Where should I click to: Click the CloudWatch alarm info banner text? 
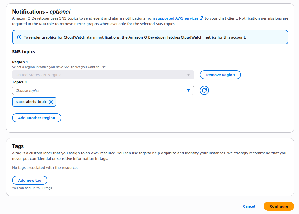click(135, 37)
